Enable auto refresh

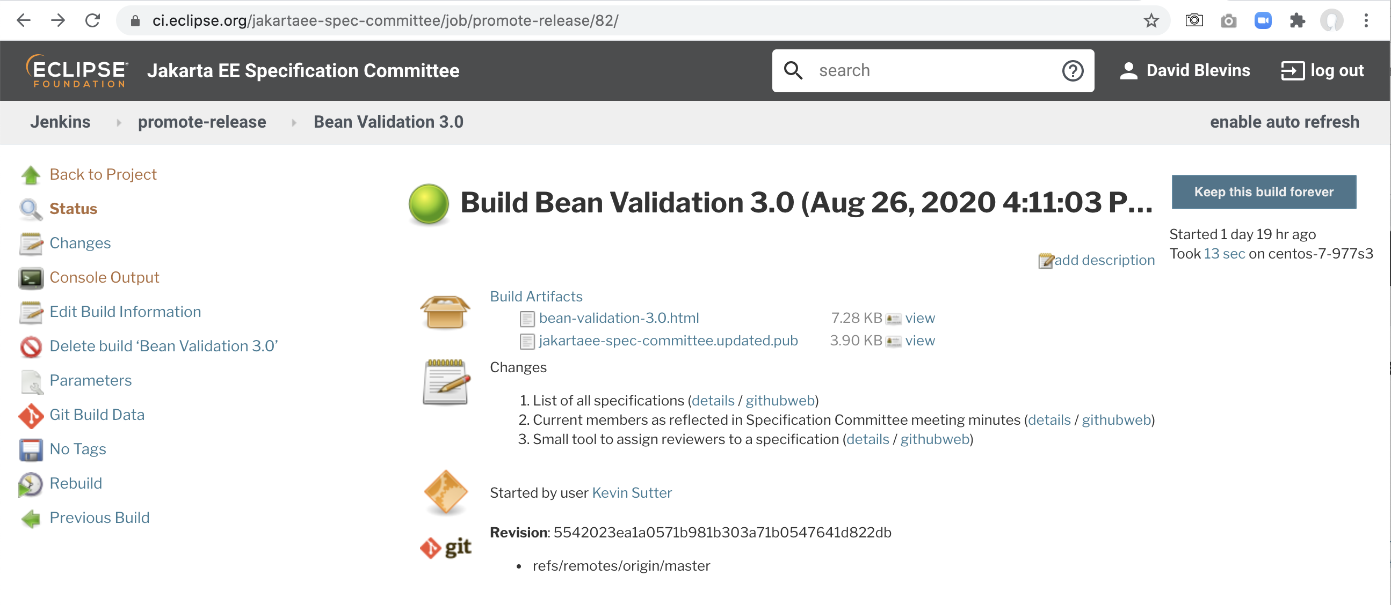[1284, 122]
